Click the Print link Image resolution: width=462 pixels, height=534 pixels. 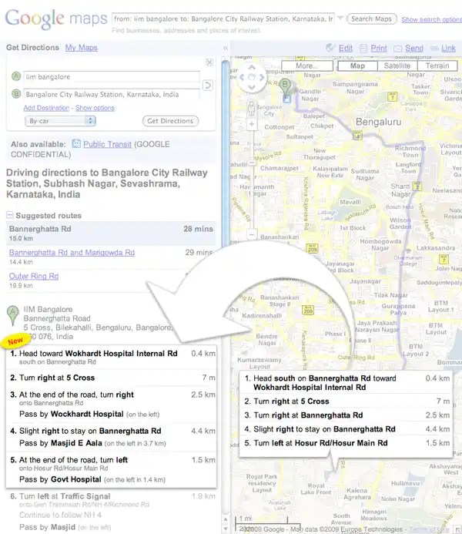click(x=379, y=49)
